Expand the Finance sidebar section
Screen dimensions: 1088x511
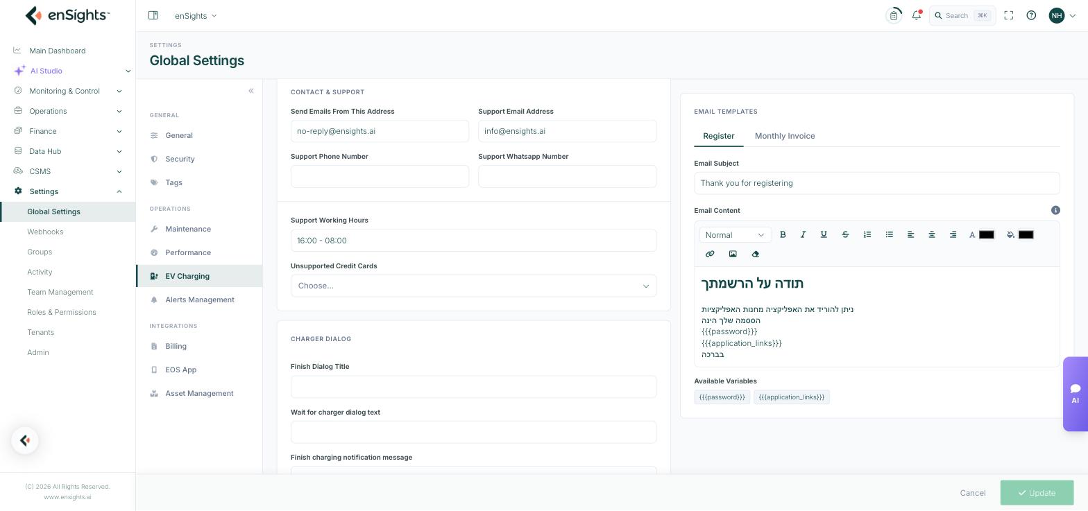(x=68, y=131)
